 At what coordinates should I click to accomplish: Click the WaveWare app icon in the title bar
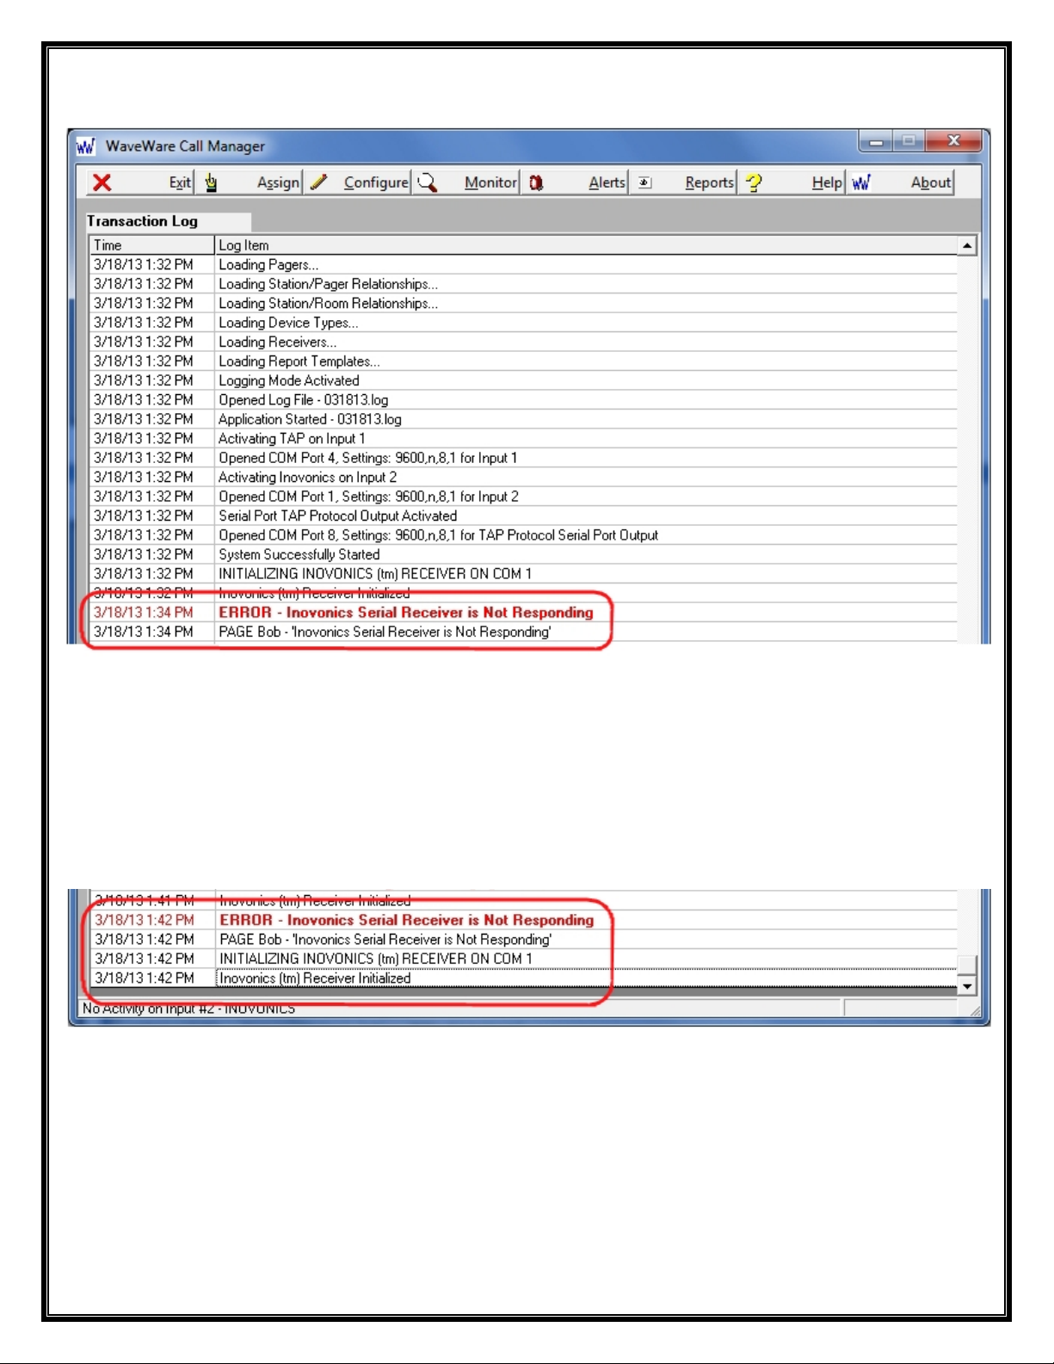[x=85, y=146]
